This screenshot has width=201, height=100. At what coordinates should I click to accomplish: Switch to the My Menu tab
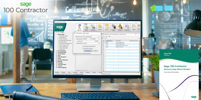tap(62, 32)
